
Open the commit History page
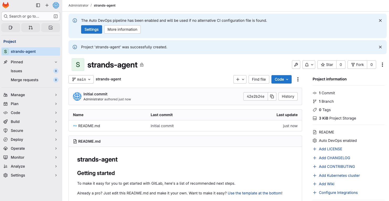[288, 96]
